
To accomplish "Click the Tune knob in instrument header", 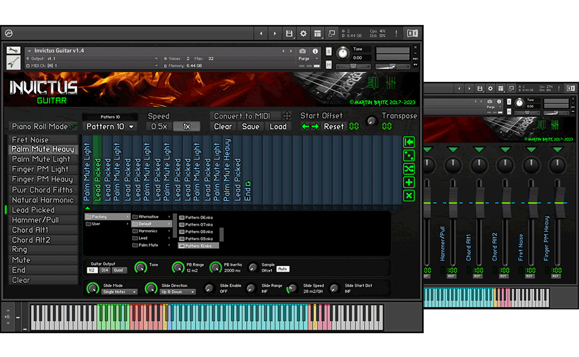I will (x=343, y=53).
